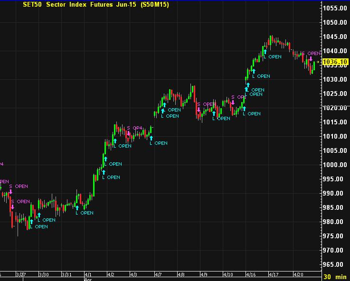Click the 1055.00 price axis label
The width and height of the screenshot is (350, 281).
pos(335,8)
